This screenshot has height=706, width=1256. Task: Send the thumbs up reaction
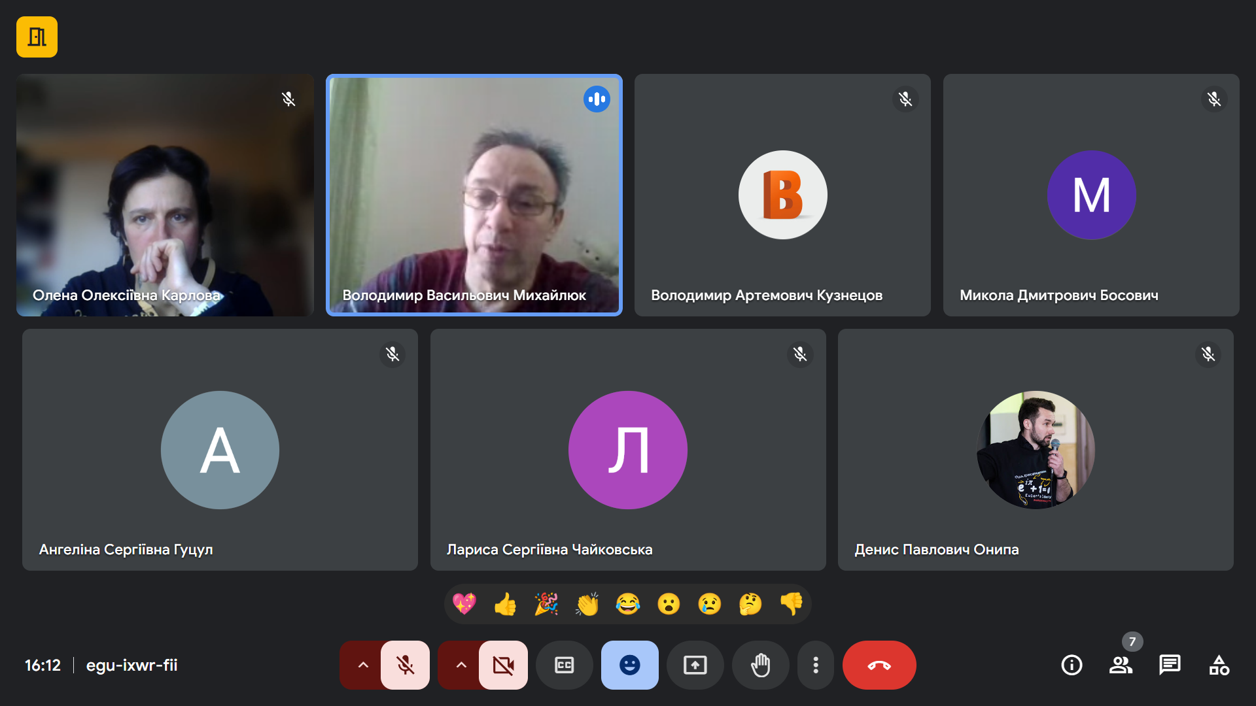[x=505, y=604]
